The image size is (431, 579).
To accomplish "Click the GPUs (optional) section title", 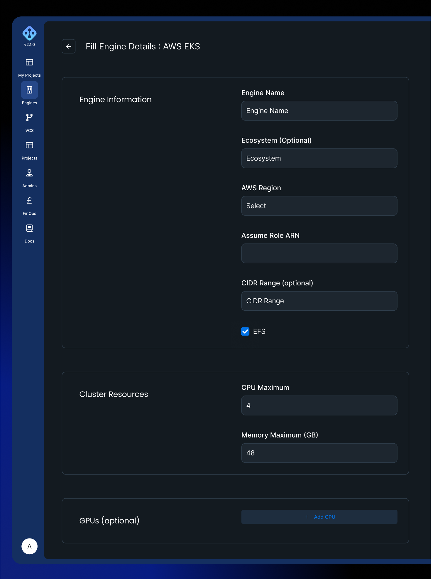I will pos(109,521).
